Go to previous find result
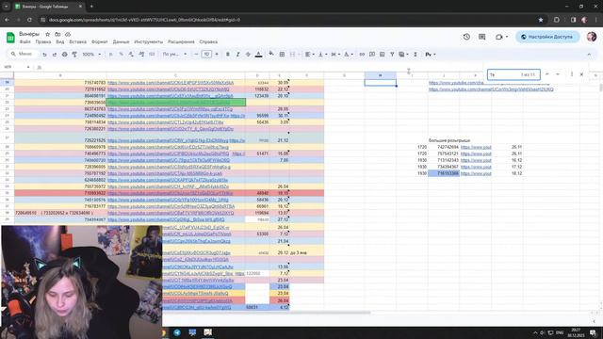This screenshot has width=603, height=339. pyautogui.click(x=546, y=74)
